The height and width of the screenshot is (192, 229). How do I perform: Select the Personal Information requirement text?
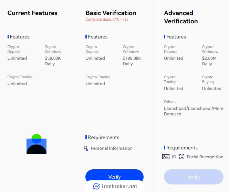(x=112, y=148)
